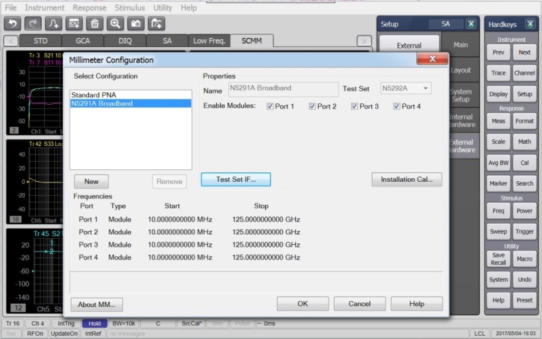Select the SCMM tab
The height and width of the screenshot is (339, 542).
(252, 40)
